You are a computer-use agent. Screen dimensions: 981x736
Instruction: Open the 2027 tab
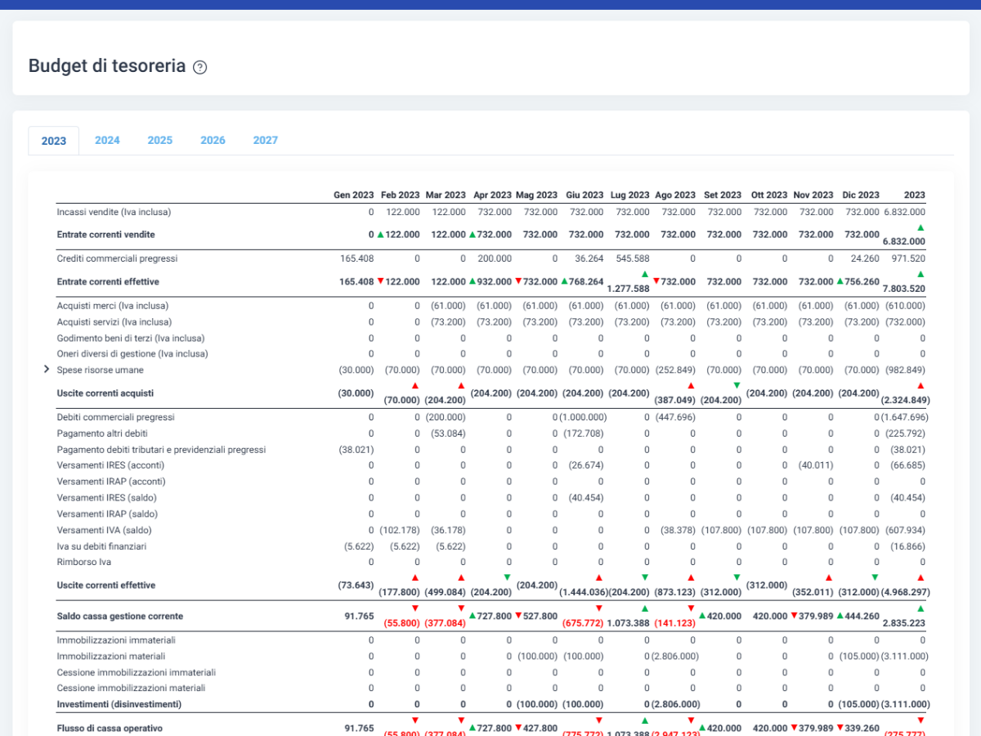(266, 141)
